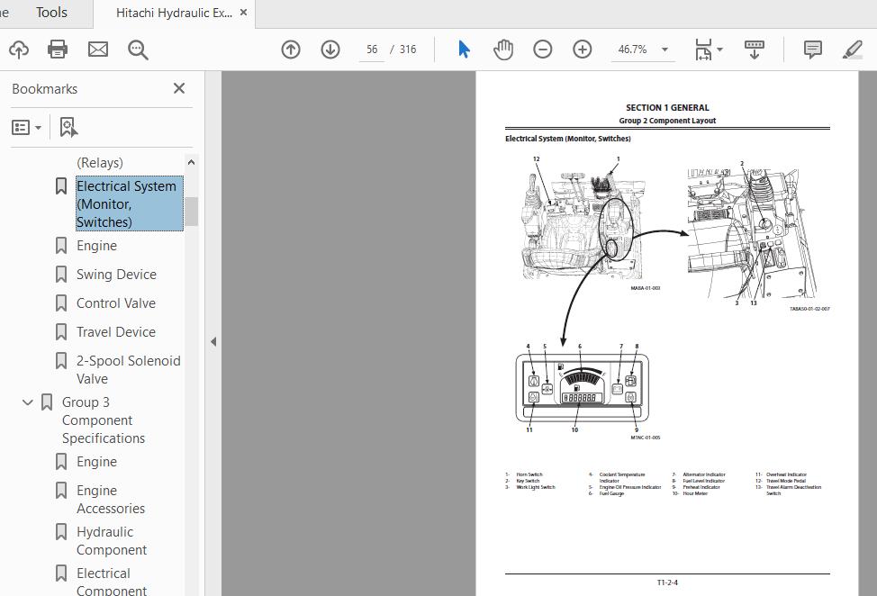Choose the arrow selection tool
Image resolution: width=877 pixels, height=596 pixels.
pos(464,50)
